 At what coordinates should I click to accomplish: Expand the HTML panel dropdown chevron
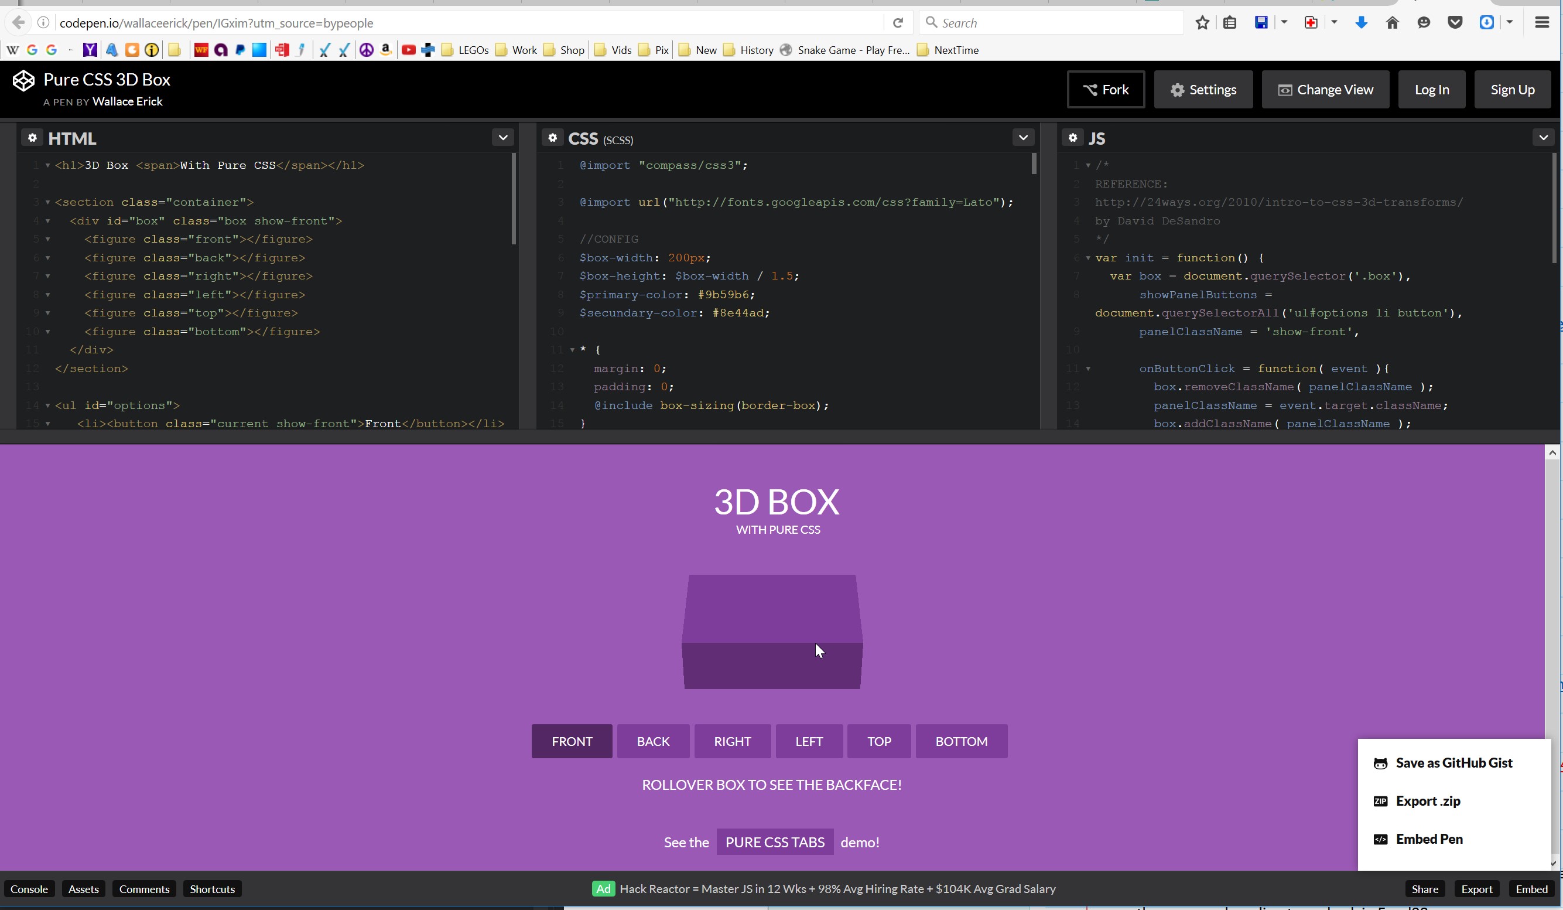click(x=503, y=137)
